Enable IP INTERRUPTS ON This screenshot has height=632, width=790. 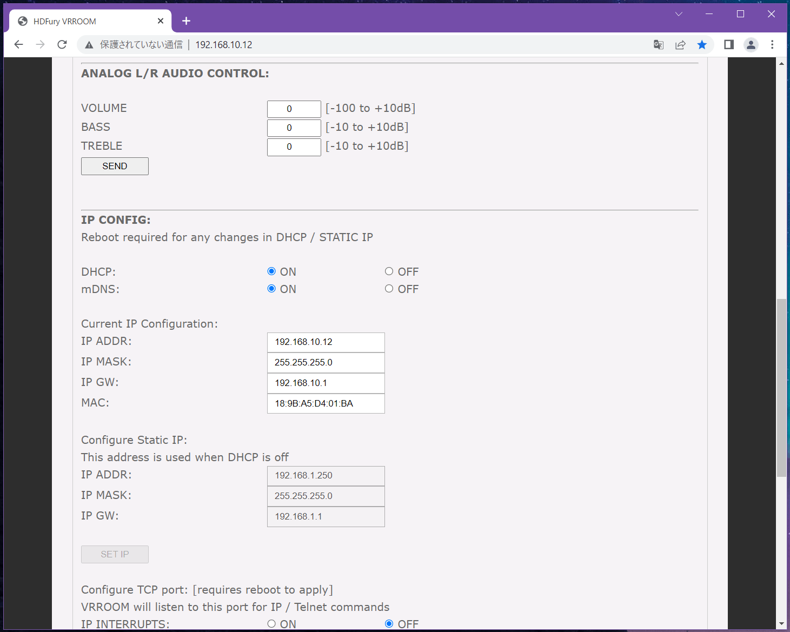coord(271,624)
